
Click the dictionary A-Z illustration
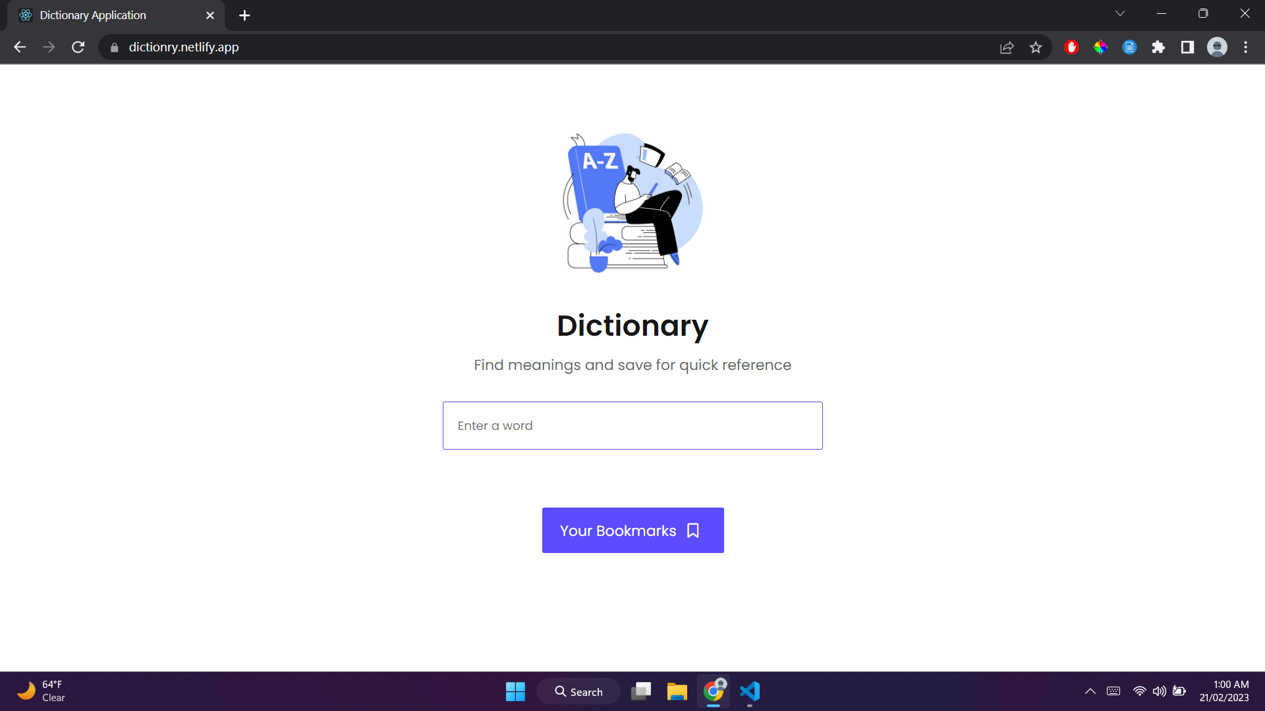632,203
